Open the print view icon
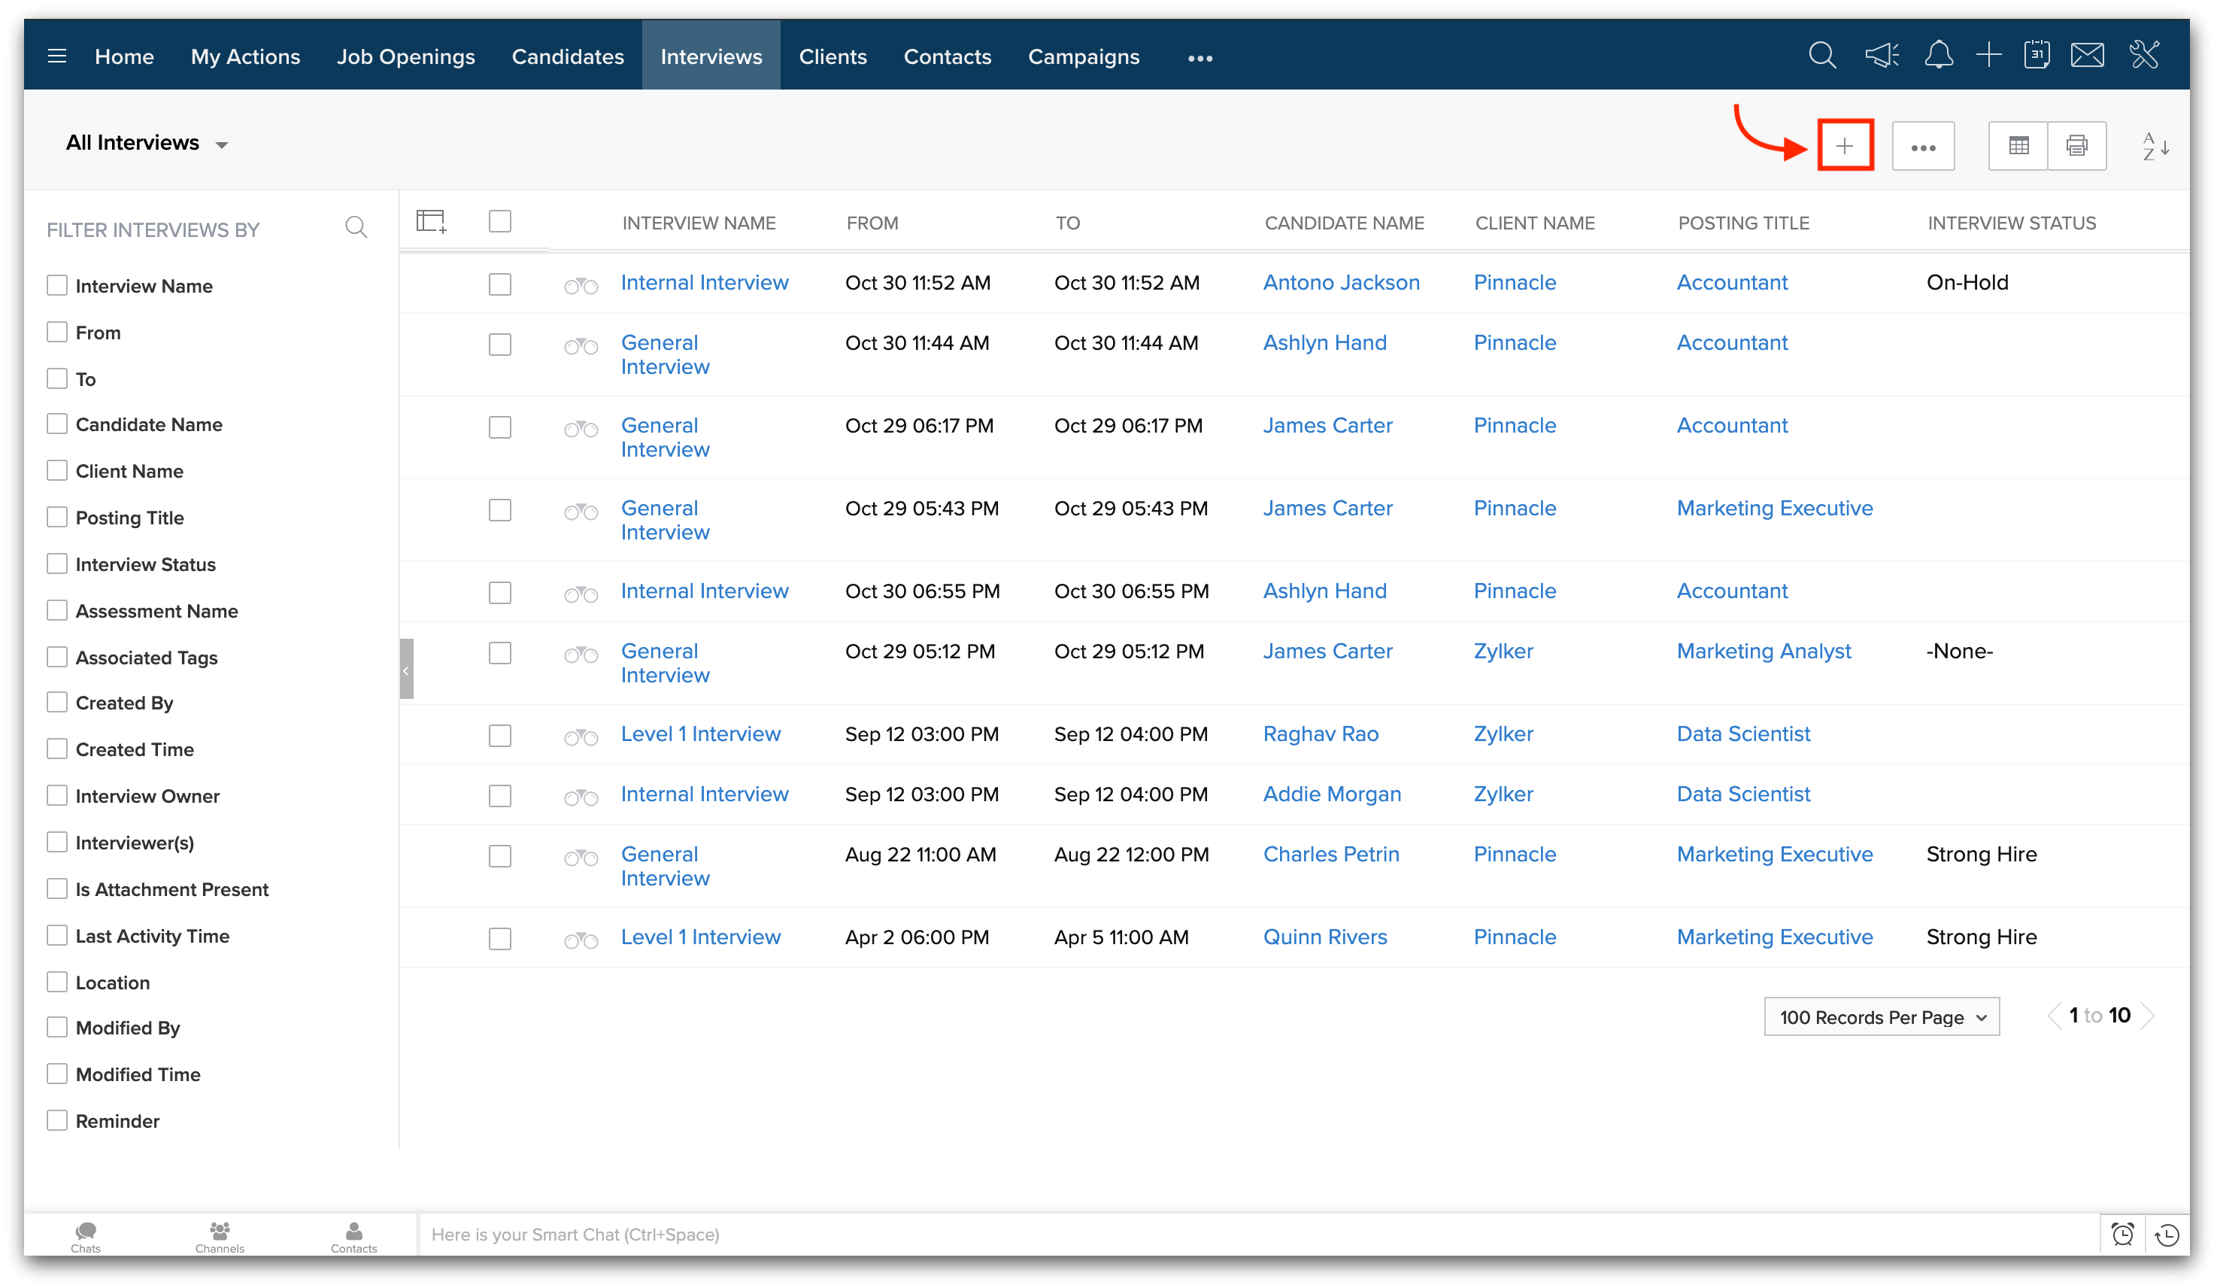 (x=2076, y=146)
